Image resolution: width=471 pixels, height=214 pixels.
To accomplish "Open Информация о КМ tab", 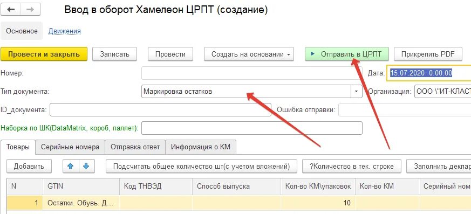I will (201, 147).
